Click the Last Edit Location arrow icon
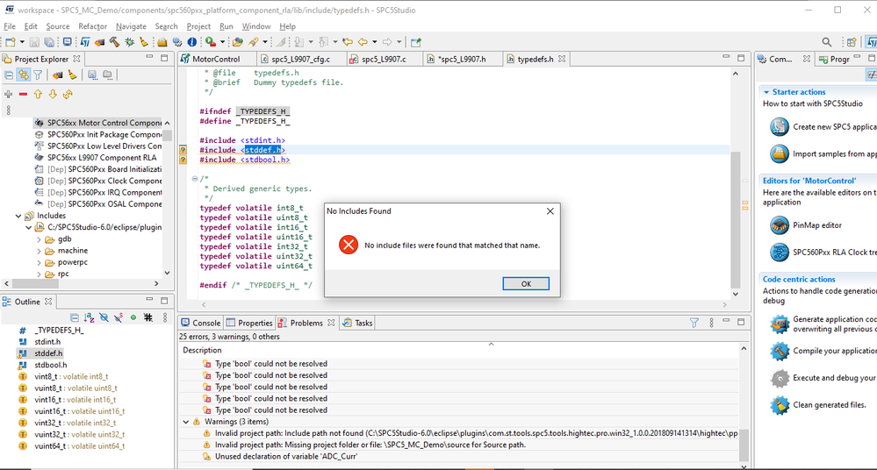 (x=348, y=42)
